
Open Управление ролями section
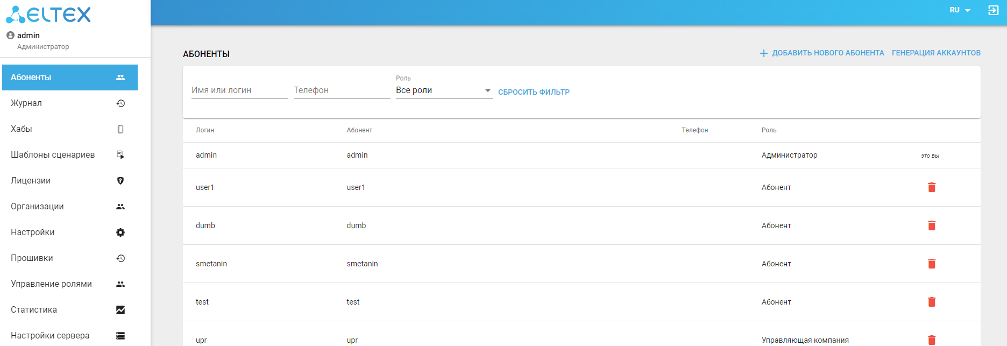[70, 284]
